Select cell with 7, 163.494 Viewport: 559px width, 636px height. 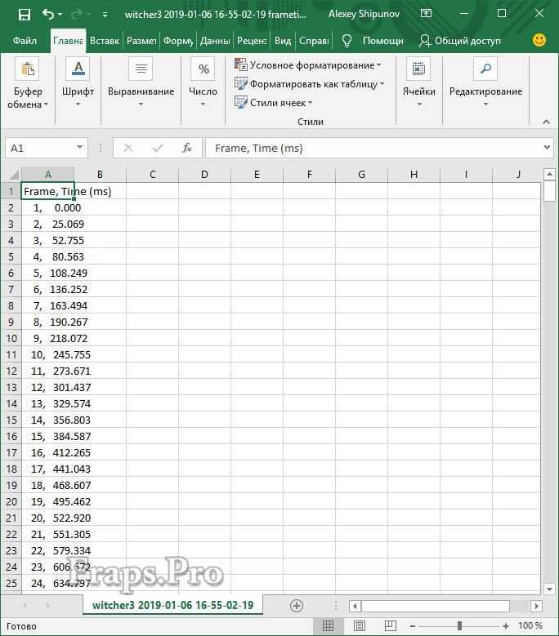click(x=47, y=306)
